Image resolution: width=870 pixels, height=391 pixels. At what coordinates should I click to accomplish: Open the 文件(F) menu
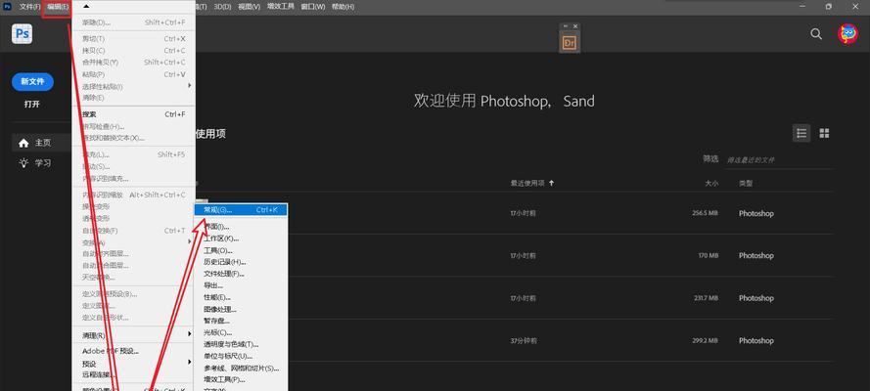point(30,7)
